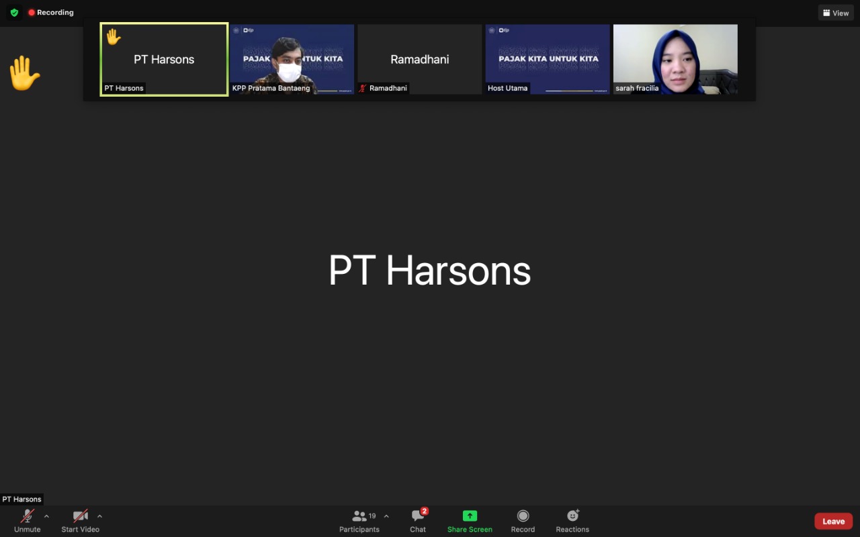This screenshot has height=537, width=860.
Task: Select the PT Harsons video tile
Action: 164,59
